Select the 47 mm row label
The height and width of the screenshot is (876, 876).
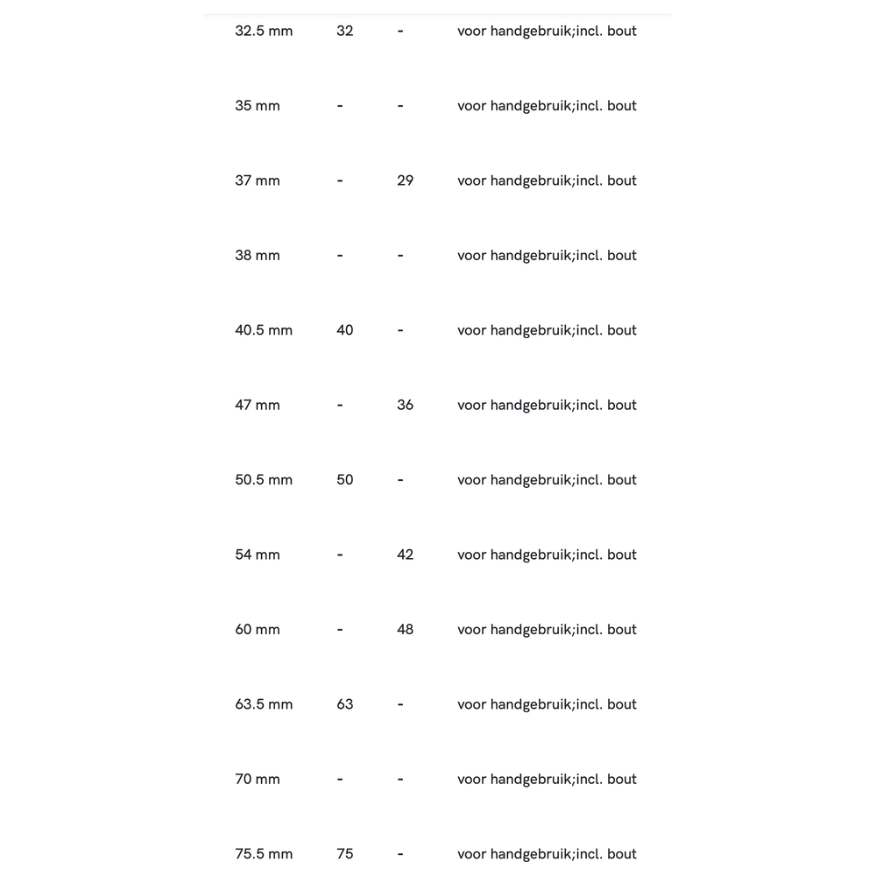pos(258,406)
